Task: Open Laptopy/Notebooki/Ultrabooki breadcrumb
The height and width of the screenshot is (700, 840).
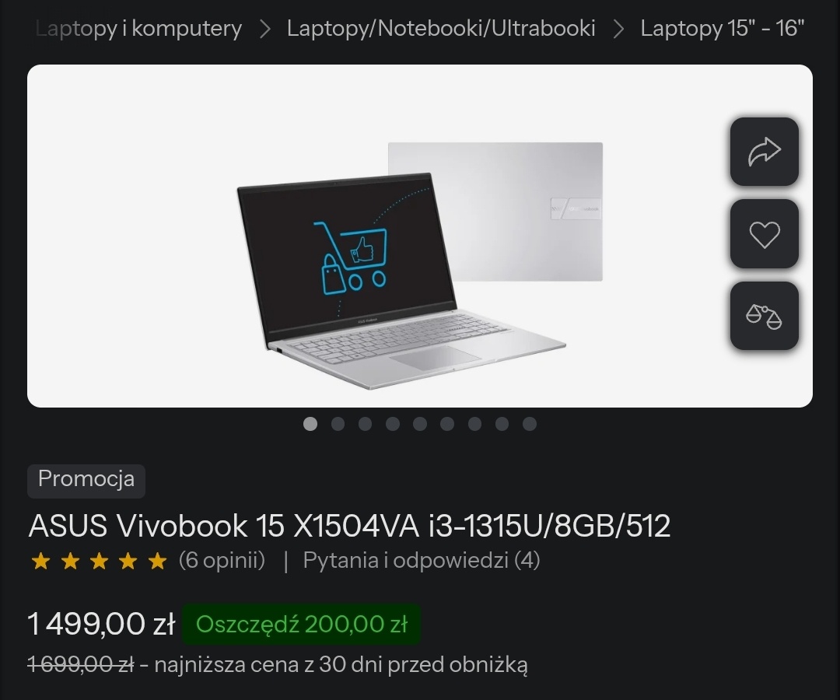Action: (441, 28)
